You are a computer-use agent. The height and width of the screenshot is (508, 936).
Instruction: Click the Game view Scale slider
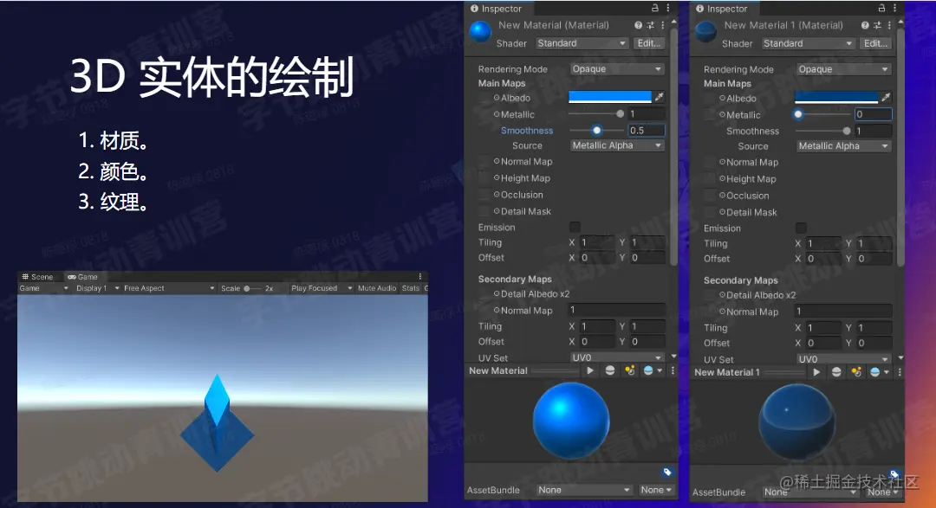(252, 288)
